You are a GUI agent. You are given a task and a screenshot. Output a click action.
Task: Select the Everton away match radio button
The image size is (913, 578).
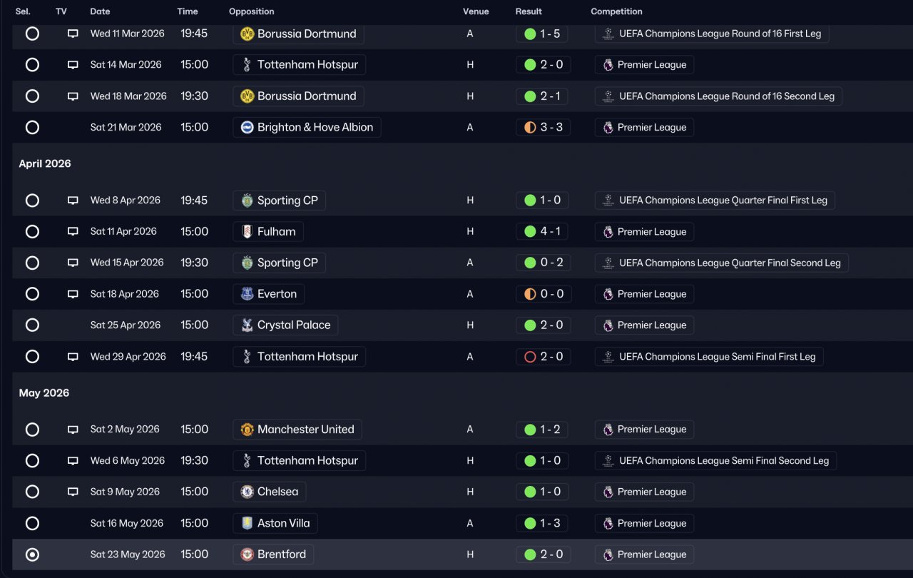(32, 294)
